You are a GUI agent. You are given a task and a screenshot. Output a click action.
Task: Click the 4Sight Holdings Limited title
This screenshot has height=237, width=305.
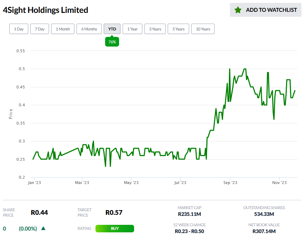(45, 10)
